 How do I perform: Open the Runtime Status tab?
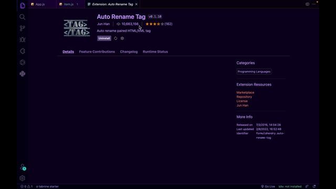(x=155, y=51)
